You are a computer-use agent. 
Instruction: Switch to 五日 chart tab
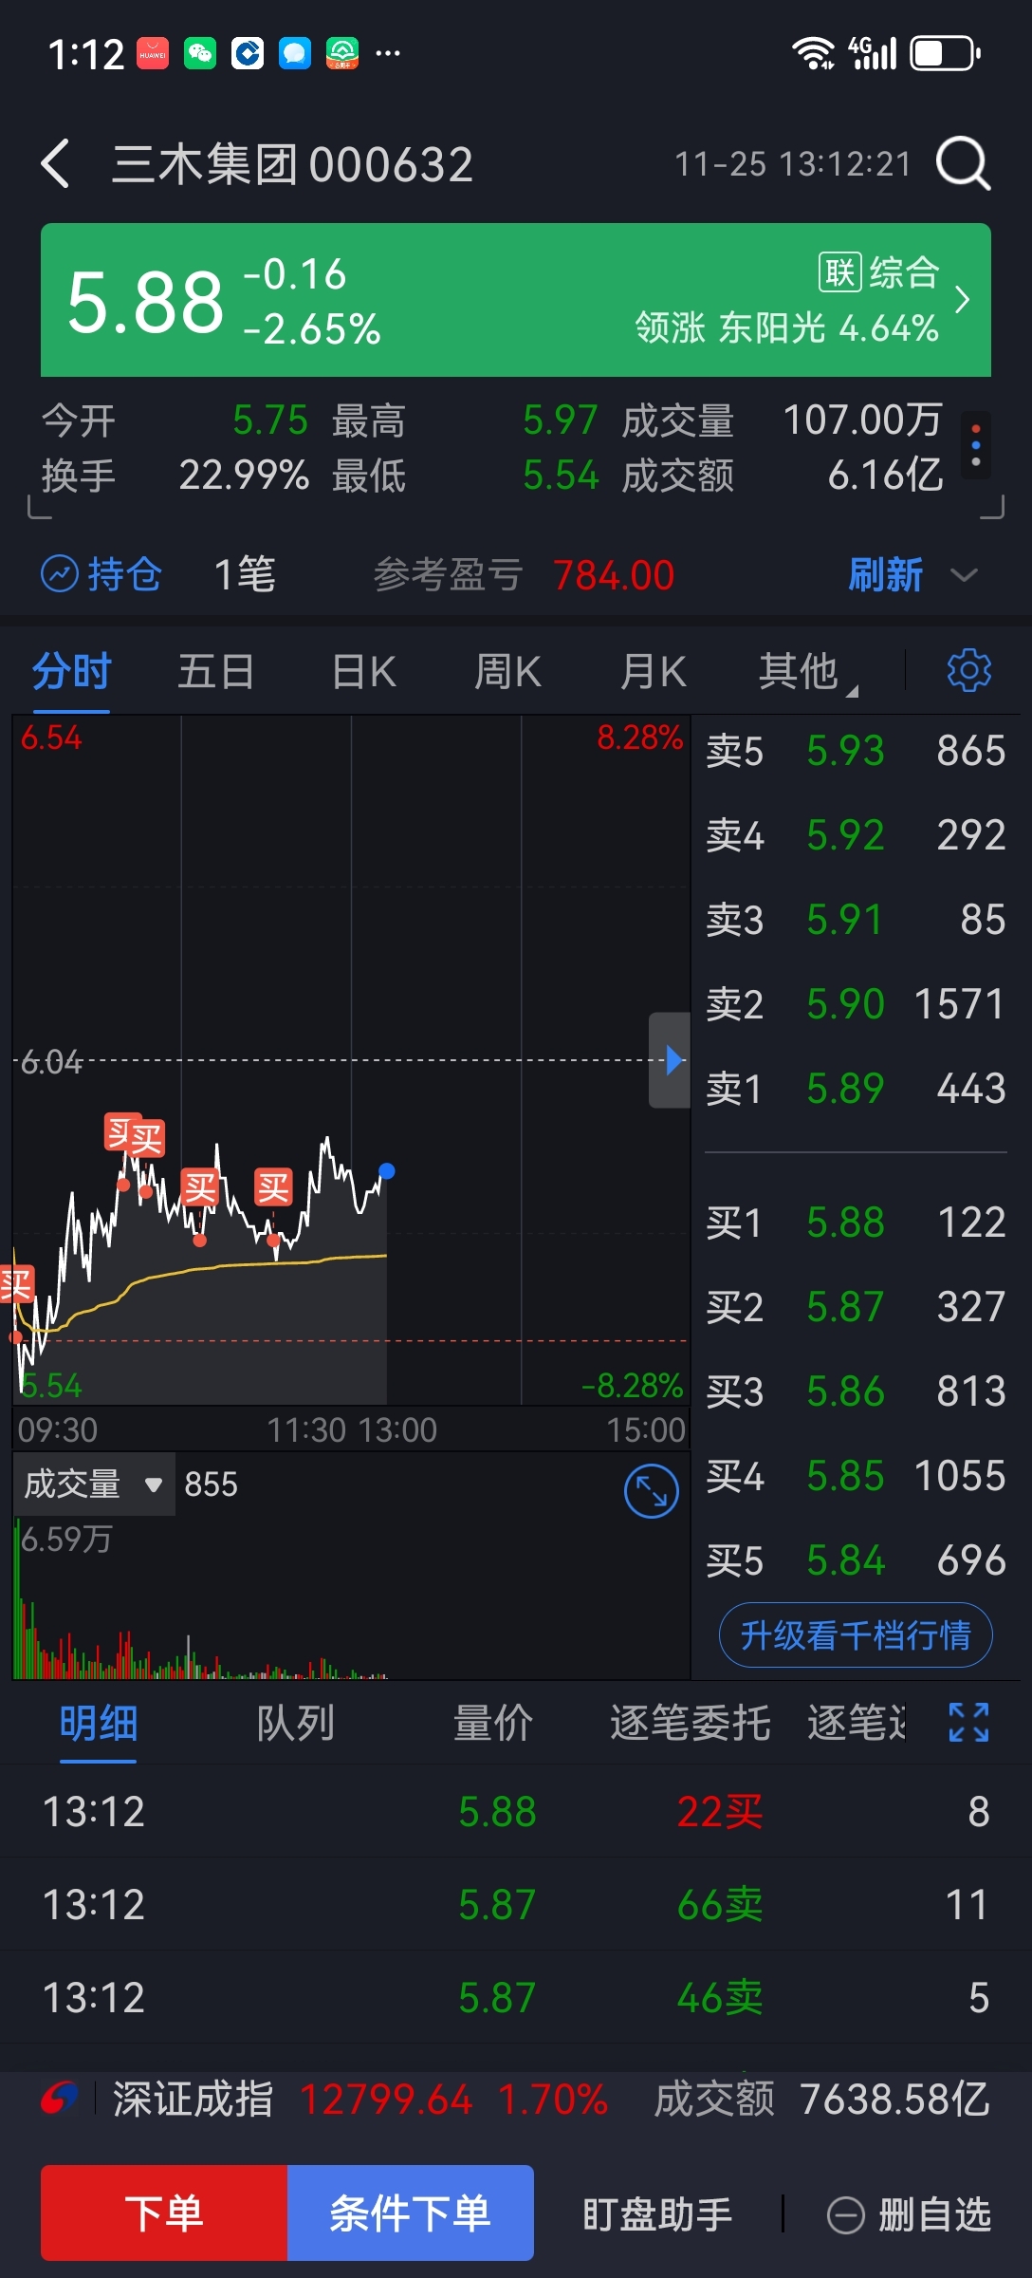(x=216, y=671)
